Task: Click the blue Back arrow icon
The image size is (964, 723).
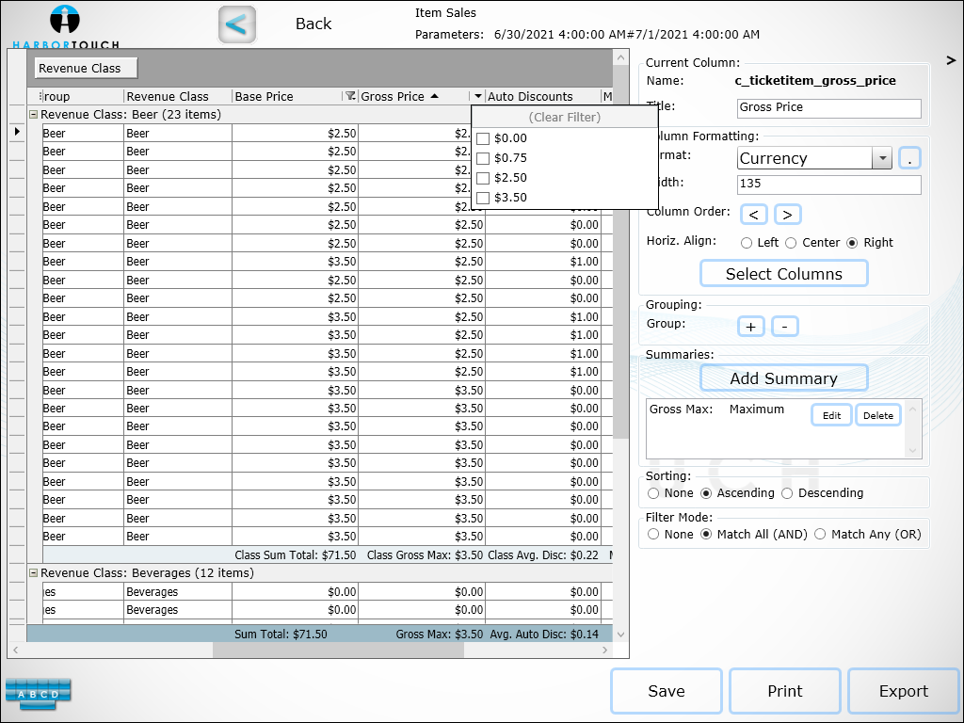Action: point(237,24)
